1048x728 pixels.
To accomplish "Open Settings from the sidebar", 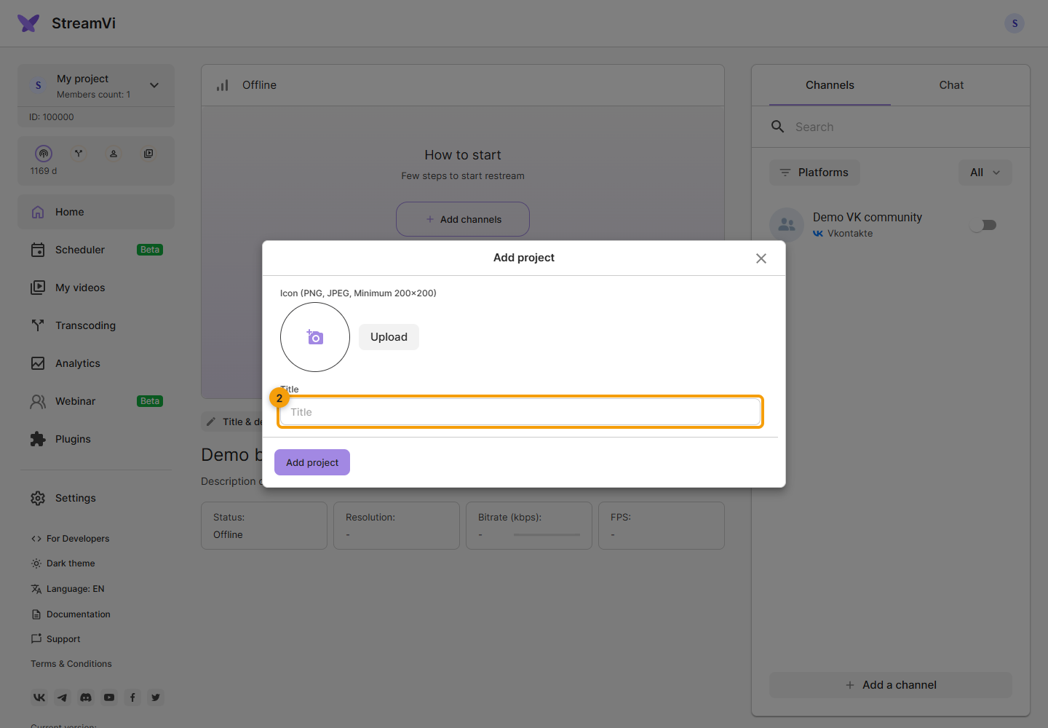I will click(96, 498).
